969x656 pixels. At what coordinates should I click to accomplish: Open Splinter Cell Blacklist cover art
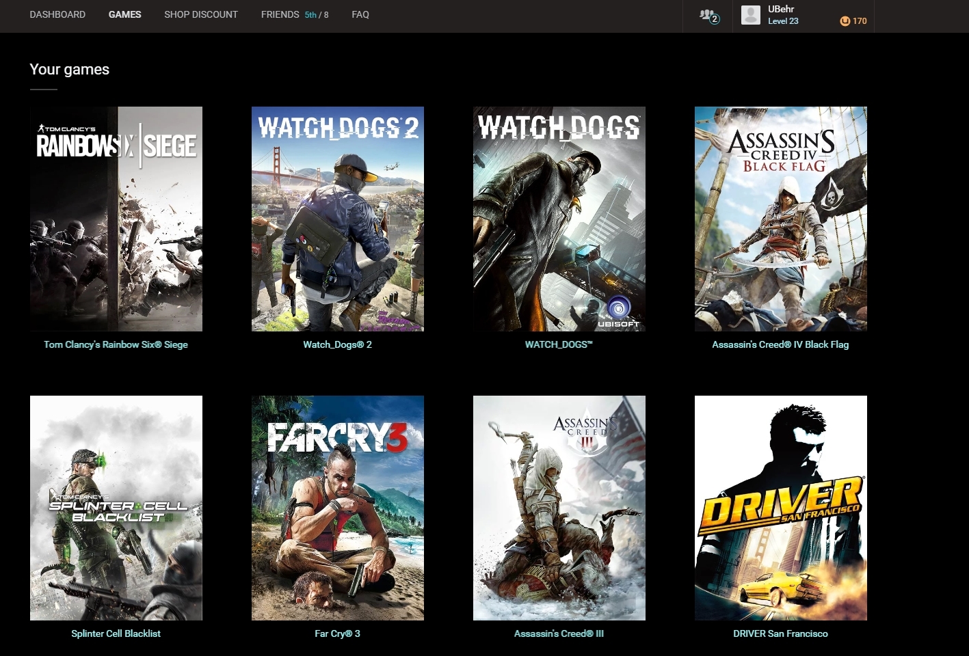(116, 508)
